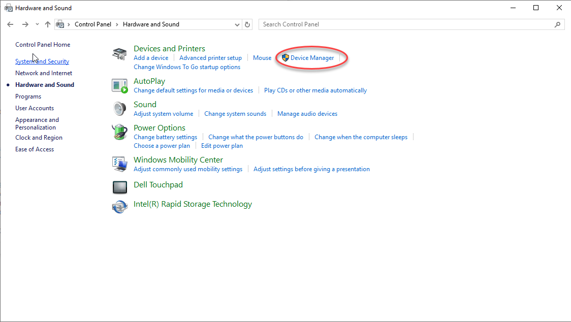Change Windows To Go startup options
The height and width of the screenshot is (322, 571).
coord(187,67)
